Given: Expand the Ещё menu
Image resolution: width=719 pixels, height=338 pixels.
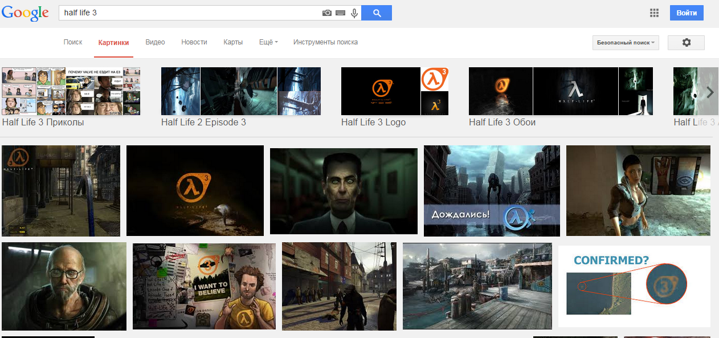Looking at the screenshot, I should [268, 42].
